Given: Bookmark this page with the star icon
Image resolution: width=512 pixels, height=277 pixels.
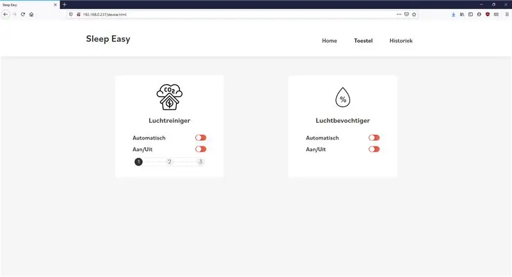Looking at the screenshot, I should point(414,14).
